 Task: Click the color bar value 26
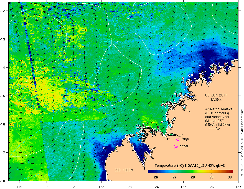pos(156,177)
